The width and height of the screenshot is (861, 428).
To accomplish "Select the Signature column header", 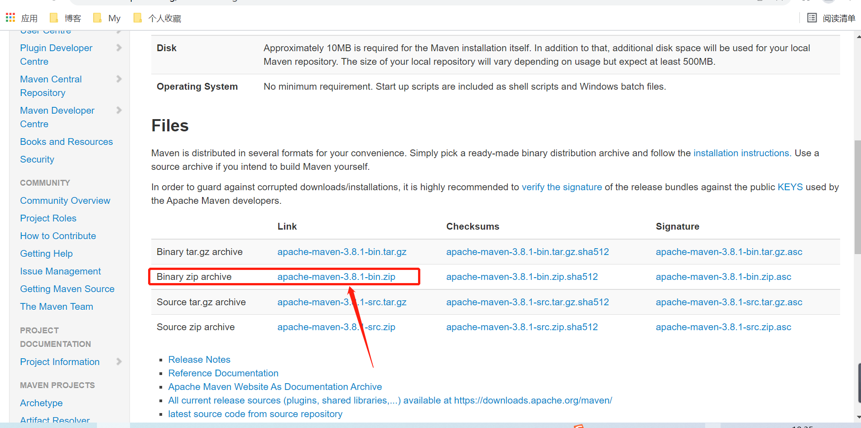I will (678, 226).
